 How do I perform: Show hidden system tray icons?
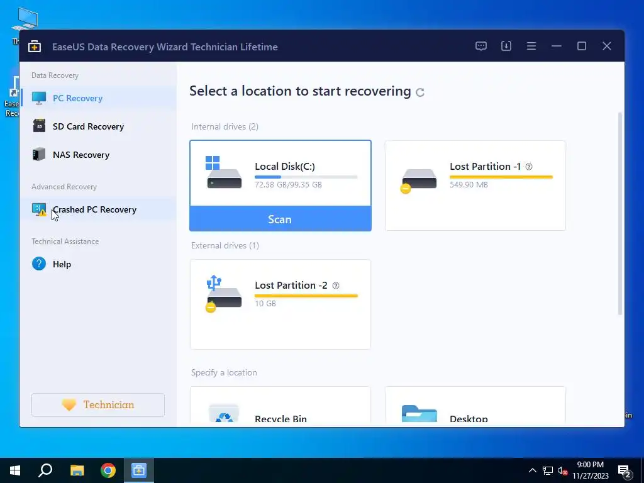[532, 470]
